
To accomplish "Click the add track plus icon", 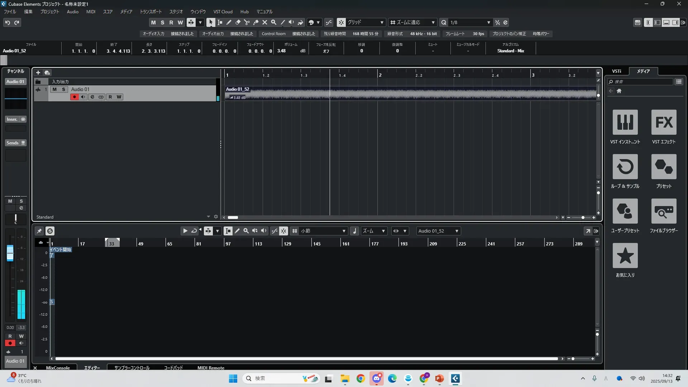I will [38, 72].
